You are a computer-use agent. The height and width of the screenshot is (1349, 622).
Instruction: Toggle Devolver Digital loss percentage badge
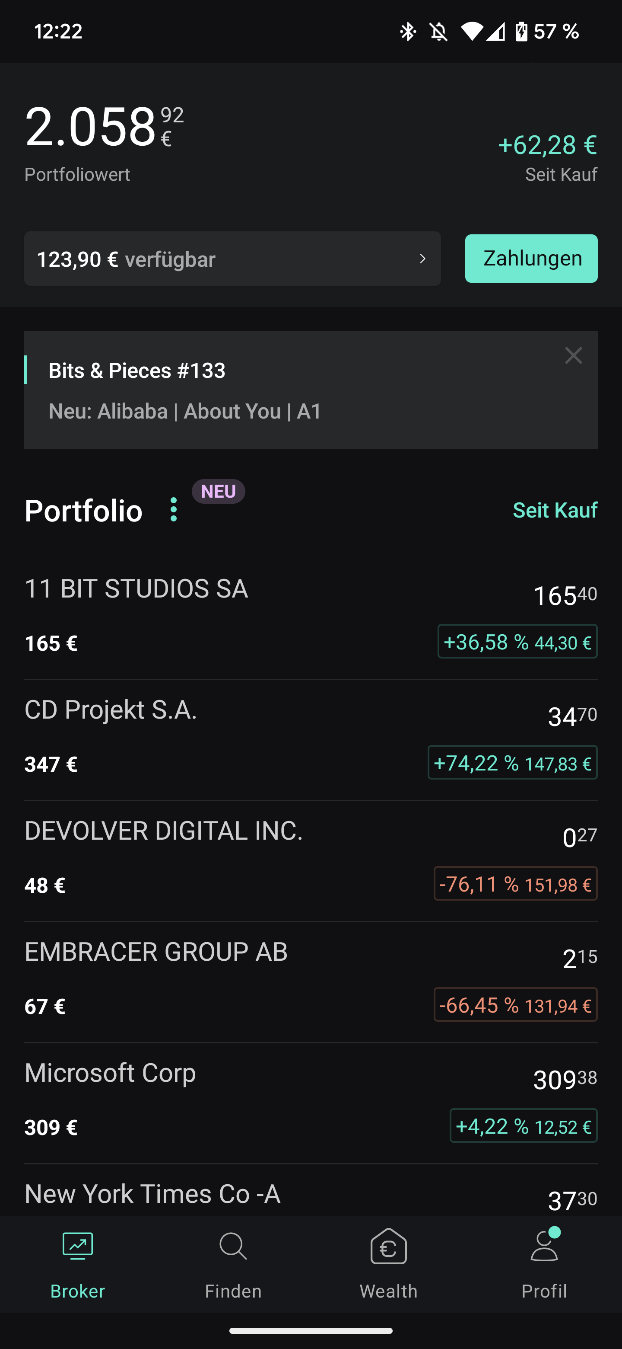[515, 884]
